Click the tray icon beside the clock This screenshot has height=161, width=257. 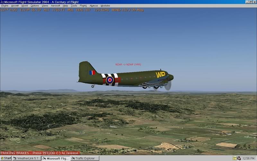click(239, 158)
